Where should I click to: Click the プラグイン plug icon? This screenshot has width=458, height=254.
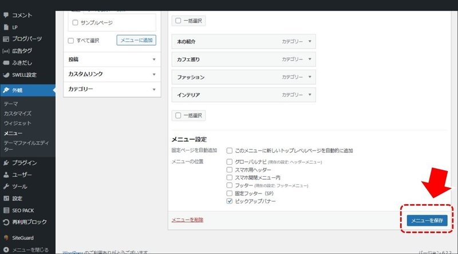point(6,162)
